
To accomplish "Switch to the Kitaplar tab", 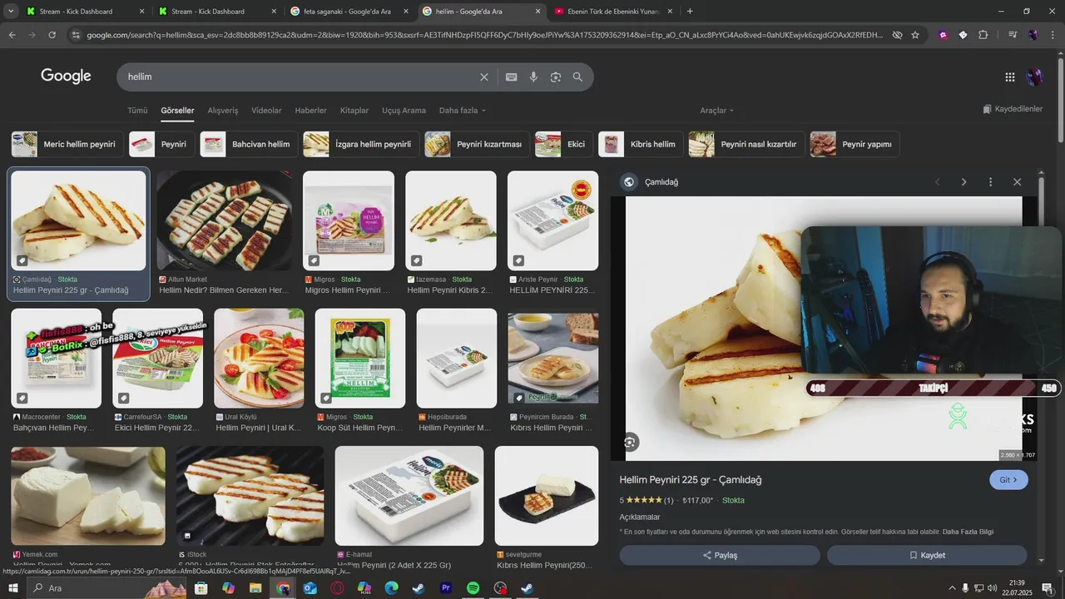I will point(354,110).
